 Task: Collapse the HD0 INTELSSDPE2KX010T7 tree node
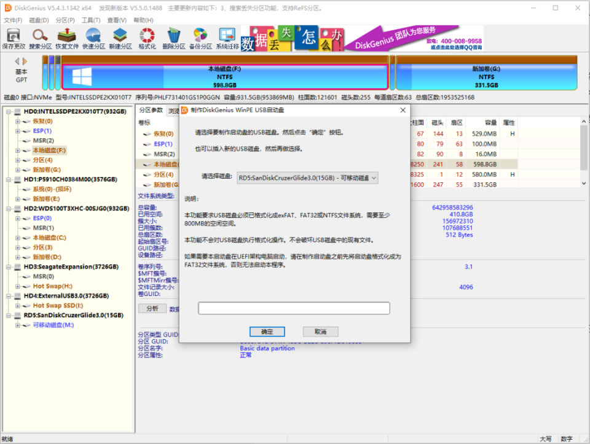pos(8,112)
